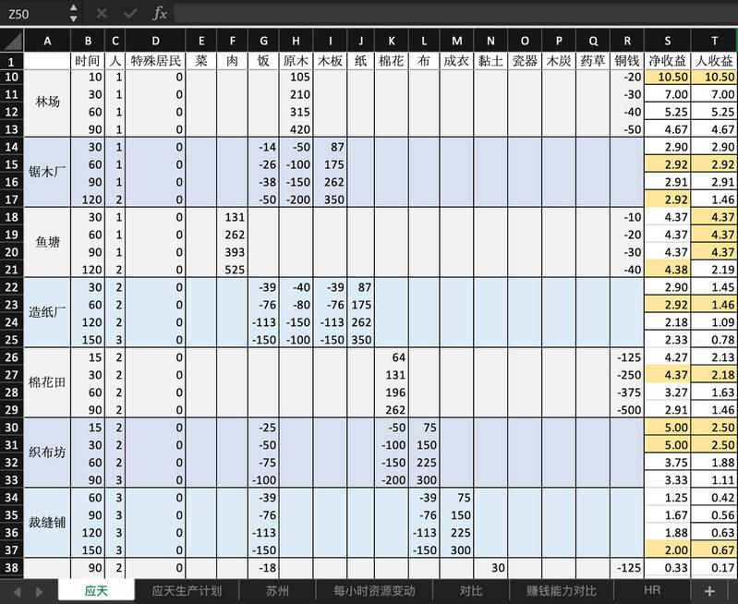Switch to the HR sheet tab
Image resolution: width=738 pixels, height=604 pixels.
pos(652,591)
